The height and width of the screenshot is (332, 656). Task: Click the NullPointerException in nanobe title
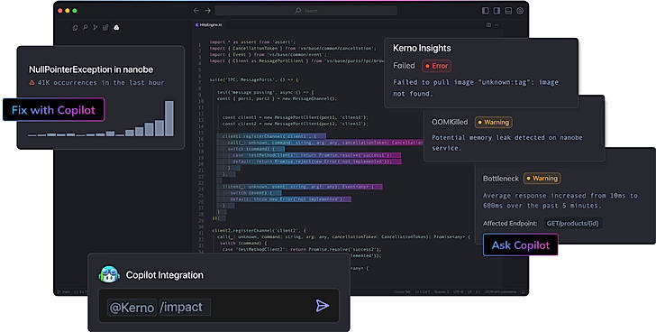click(91, 69)
